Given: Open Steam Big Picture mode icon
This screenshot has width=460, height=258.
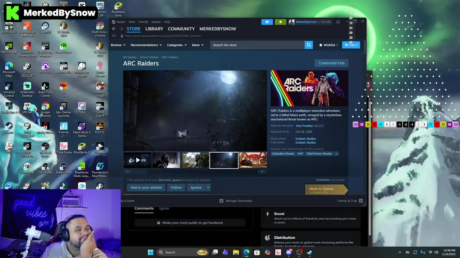Looking at the screenshot, I should [x=338, y=22].
